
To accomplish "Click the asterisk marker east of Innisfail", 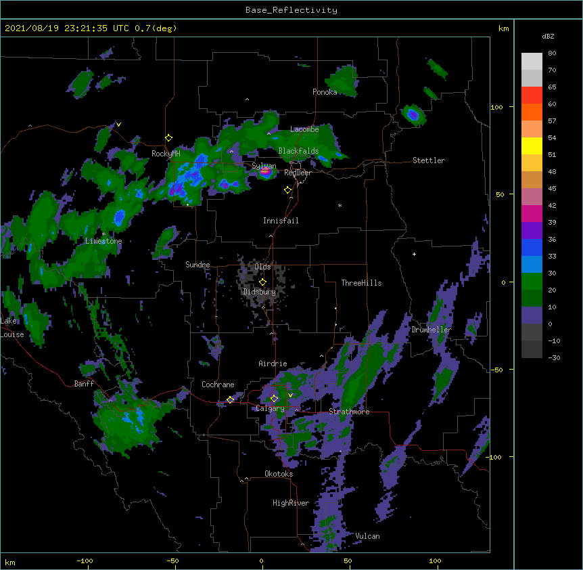I will pos(340,205).
